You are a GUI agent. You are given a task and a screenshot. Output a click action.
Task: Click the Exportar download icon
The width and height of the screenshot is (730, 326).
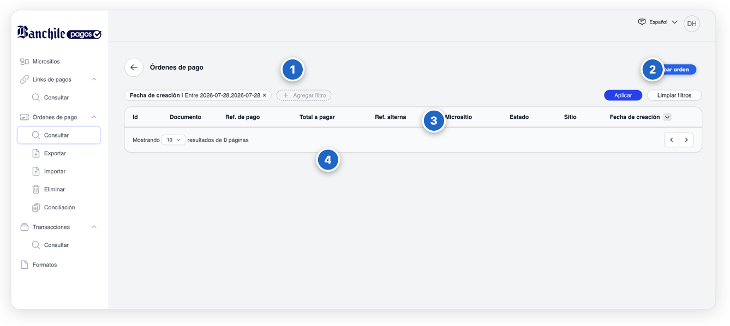[35, 153]
